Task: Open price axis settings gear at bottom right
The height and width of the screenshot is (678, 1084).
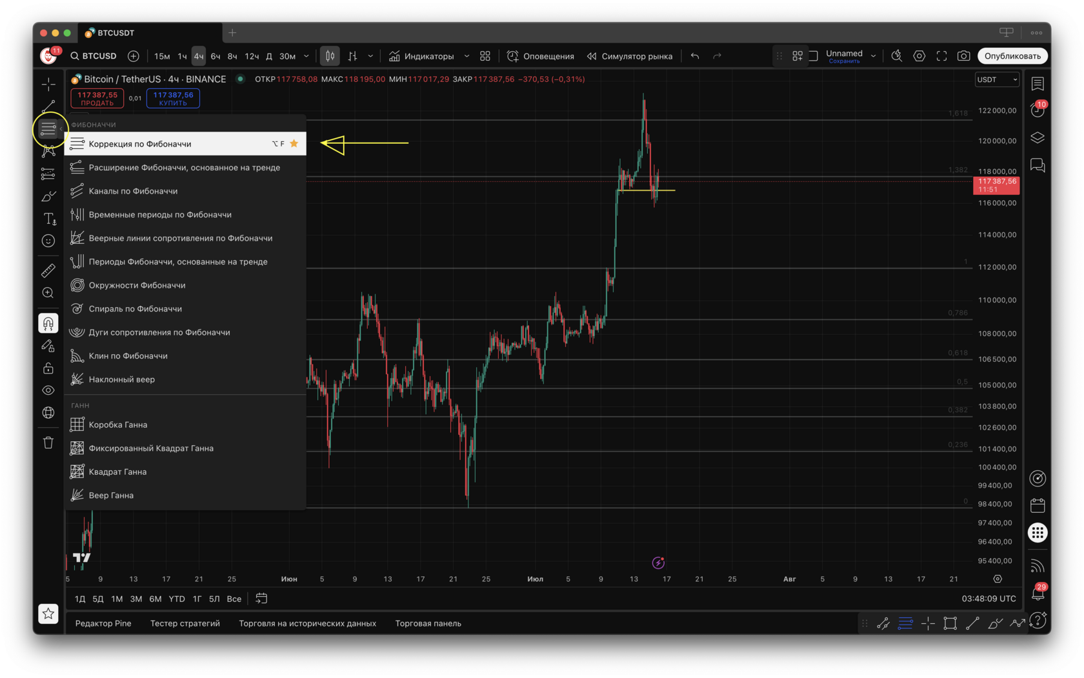Action: [x=998, y=579]
